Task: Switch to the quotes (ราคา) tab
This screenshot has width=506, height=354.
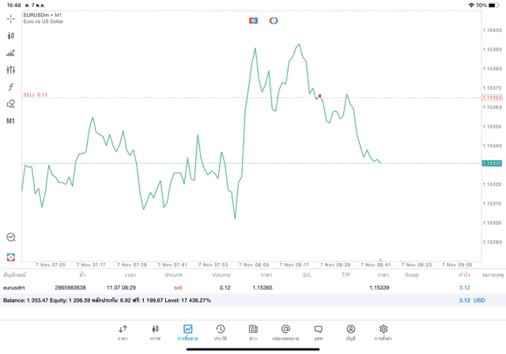Action: coord(123,332)
